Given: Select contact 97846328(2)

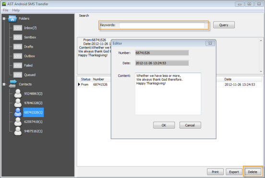Looking at the screenshot, I should coord(33,103).
